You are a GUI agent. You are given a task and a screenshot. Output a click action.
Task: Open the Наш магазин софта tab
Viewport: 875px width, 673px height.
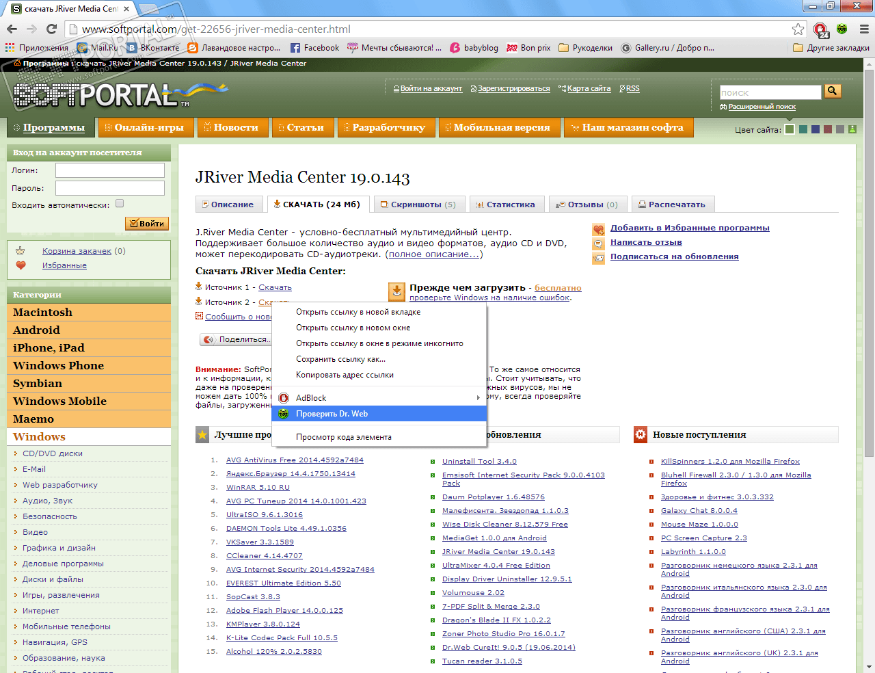pyautogui.click(x=629, y=127)
